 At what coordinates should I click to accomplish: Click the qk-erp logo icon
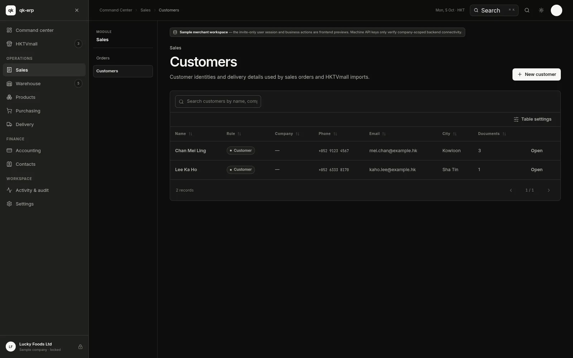(11, 10)
